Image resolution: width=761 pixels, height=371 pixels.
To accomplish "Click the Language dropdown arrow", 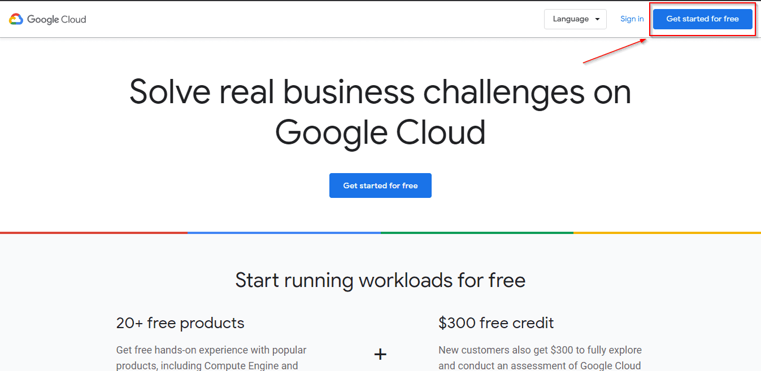I will (x=597, y=19).
